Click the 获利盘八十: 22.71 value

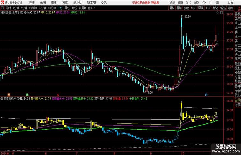tap(41, 99)
